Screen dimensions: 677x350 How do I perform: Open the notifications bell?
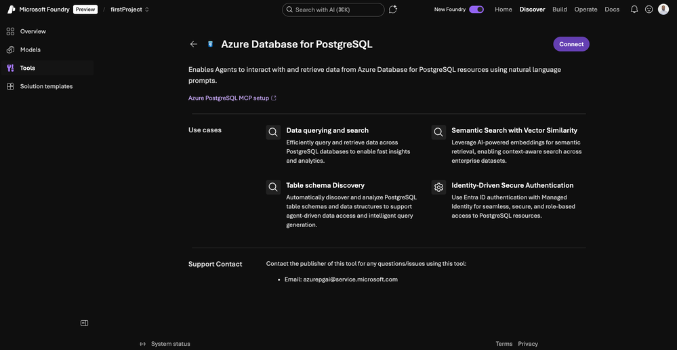click(634, 9)
